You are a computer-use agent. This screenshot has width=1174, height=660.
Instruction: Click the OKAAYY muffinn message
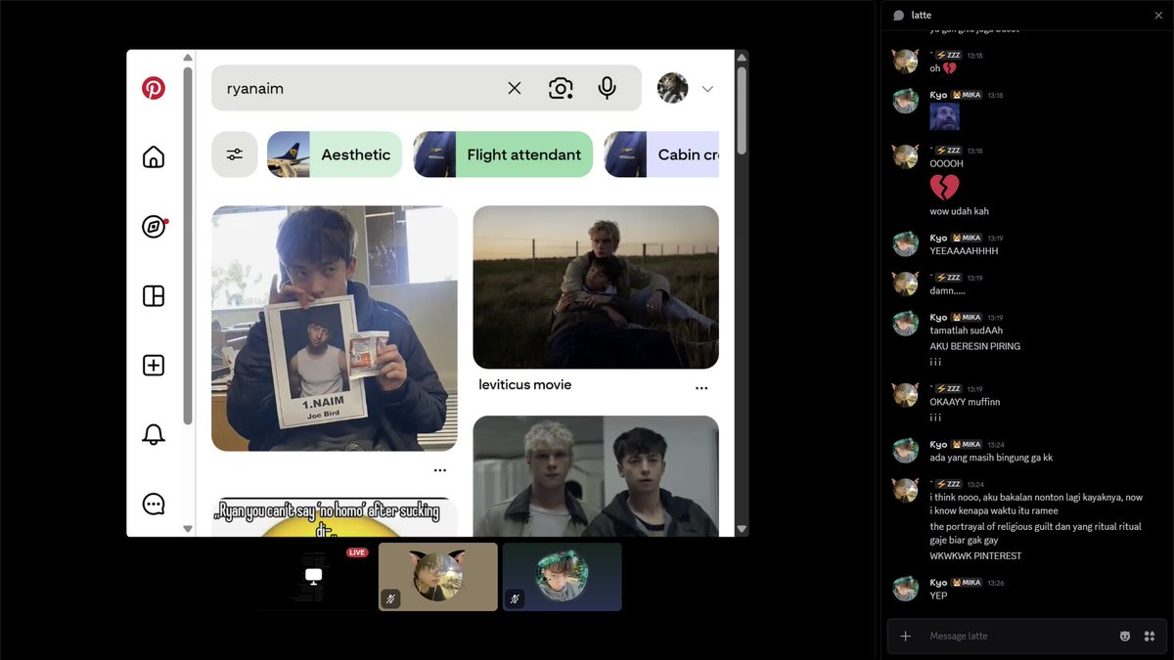click(965, 402)
